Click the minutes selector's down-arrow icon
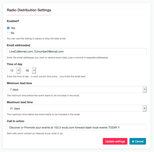 click(34, 70)
